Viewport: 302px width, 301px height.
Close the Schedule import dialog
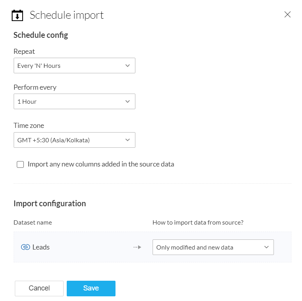(x=288, y=14)
